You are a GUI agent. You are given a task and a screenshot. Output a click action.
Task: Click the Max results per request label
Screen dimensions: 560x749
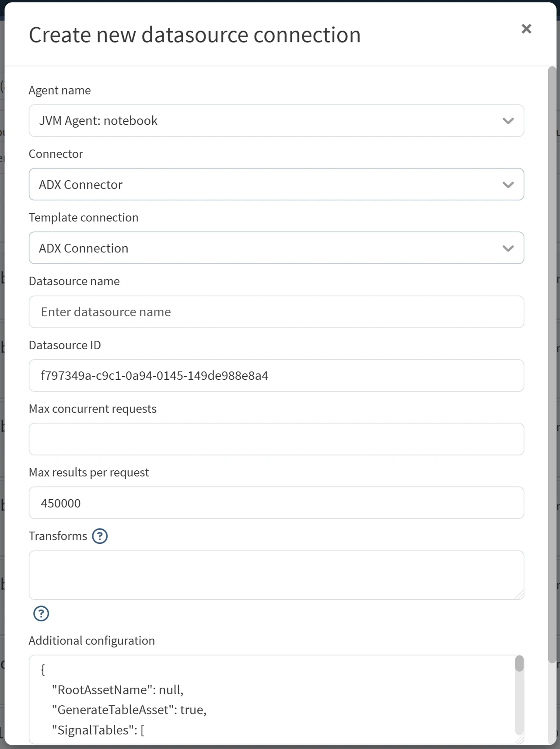[x=89, y=472]
